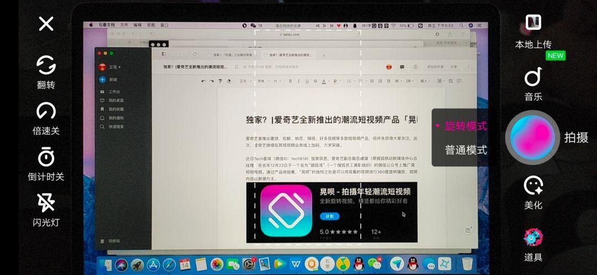
Task: Click the 获取 button in the app banner
Action: point(329,216)
